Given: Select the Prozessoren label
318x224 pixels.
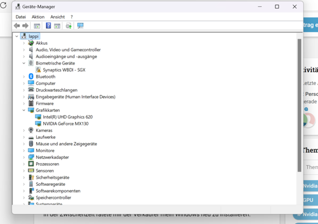Looking at the screenshot, I should 47,164.
